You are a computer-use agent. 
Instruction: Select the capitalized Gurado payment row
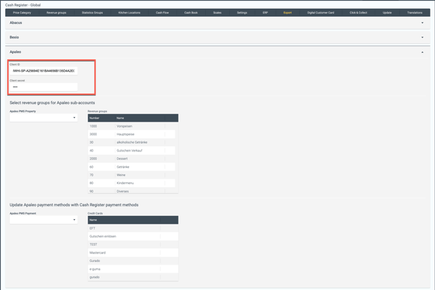click(x=133, y=261)
